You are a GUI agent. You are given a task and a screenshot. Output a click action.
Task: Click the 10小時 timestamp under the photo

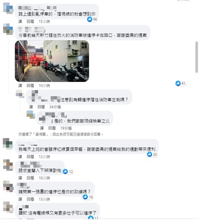tap(44, 85)
